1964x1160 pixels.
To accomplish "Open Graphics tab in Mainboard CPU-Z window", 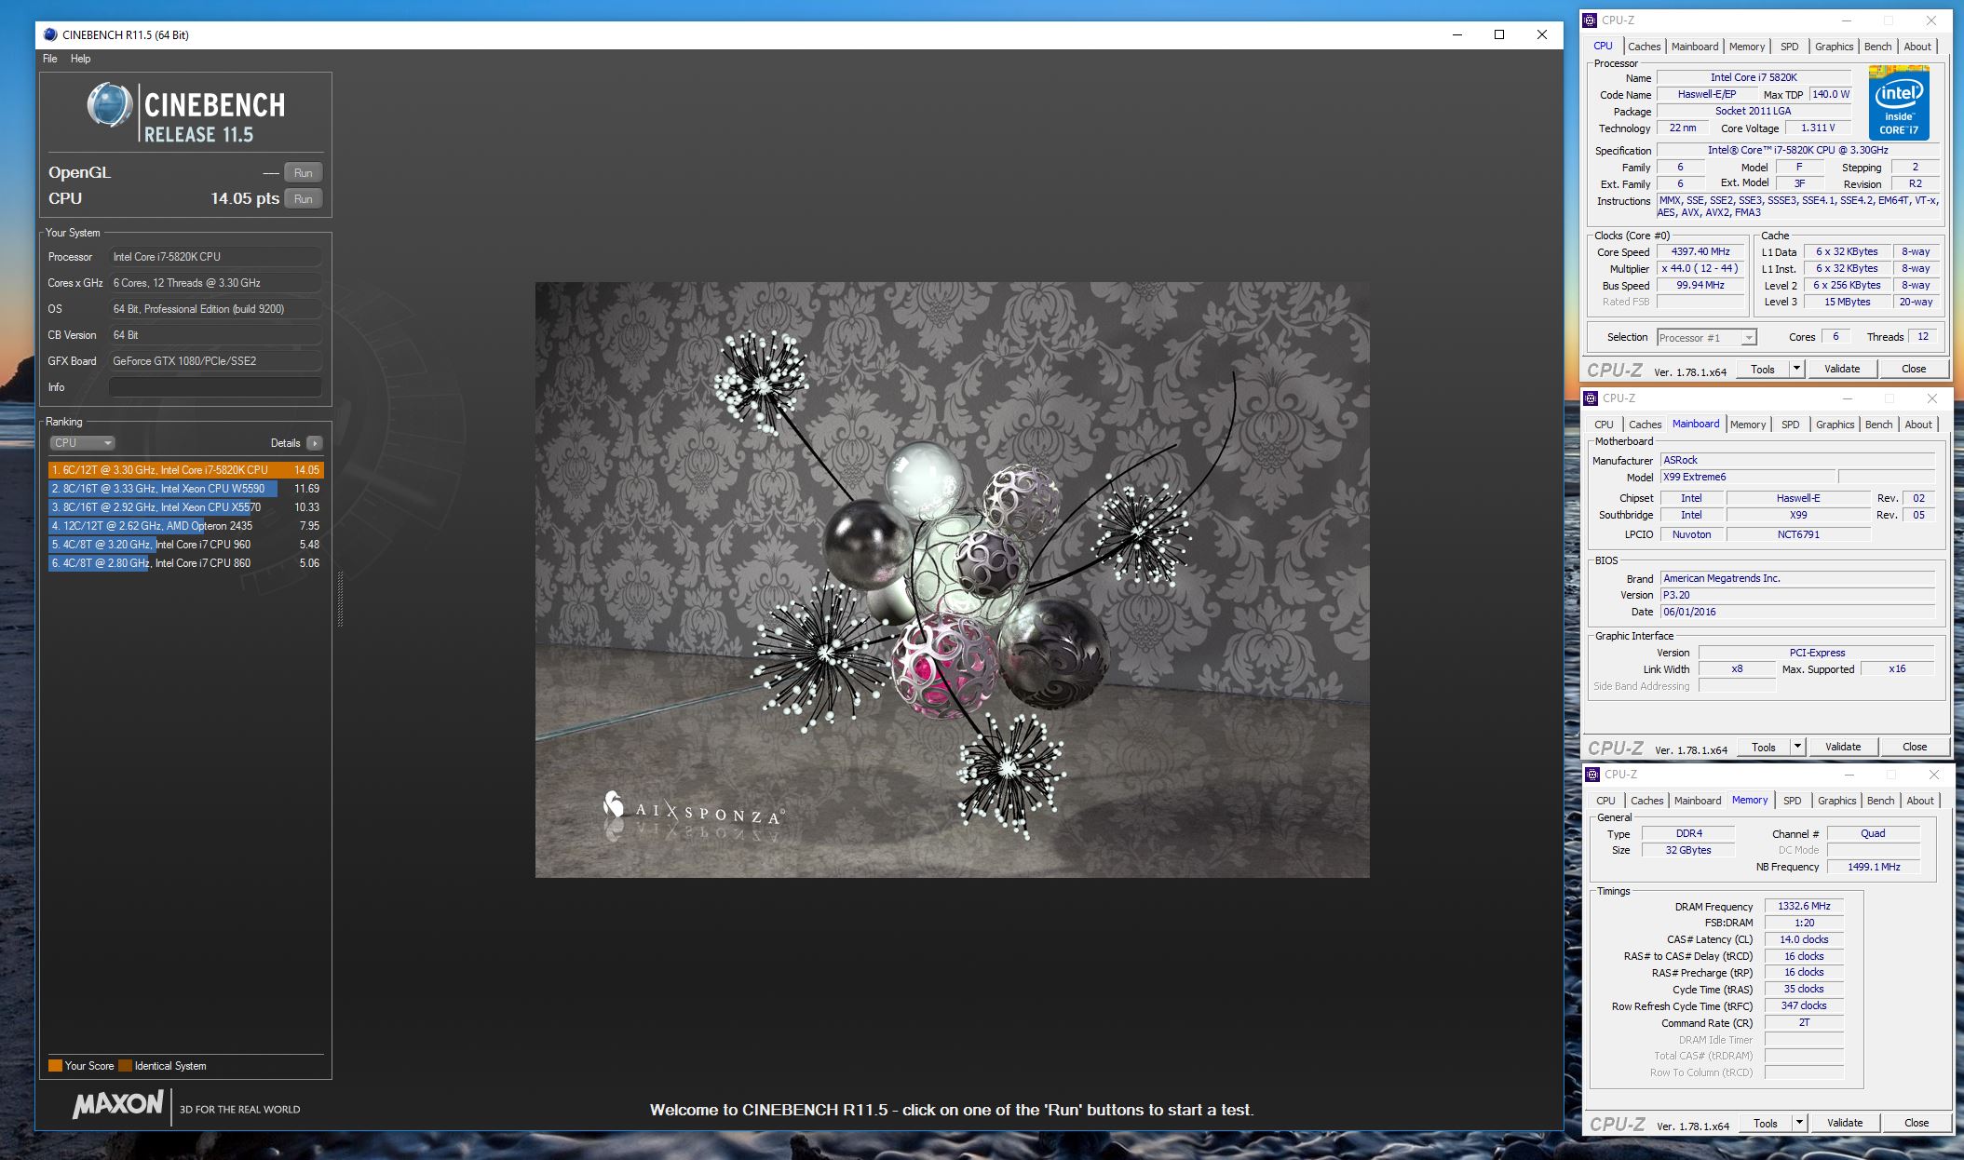I will pos(1835,425).
